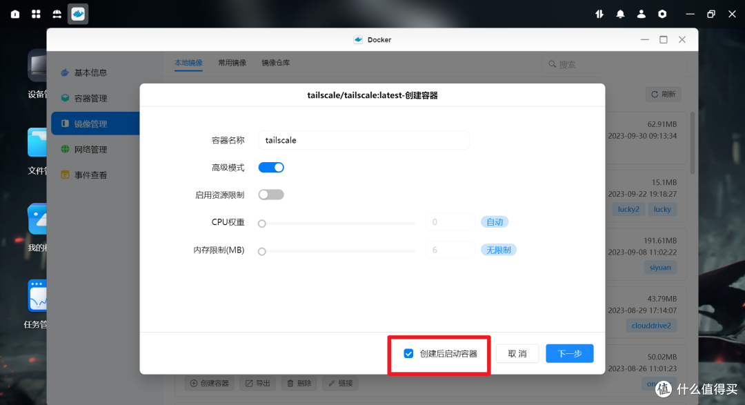Open the 任务管 desktop icon
Image resolution: width=745 pixels, height=405 pixels.
37,296
